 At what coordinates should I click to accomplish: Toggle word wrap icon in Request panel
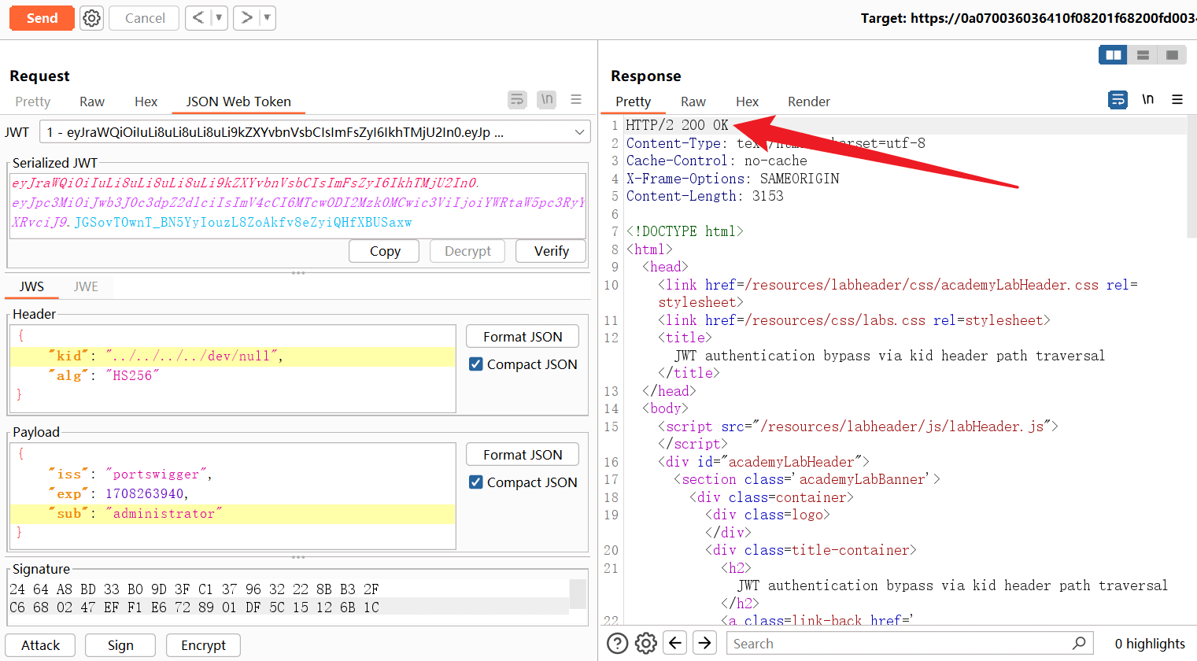(x=517, y=100)
